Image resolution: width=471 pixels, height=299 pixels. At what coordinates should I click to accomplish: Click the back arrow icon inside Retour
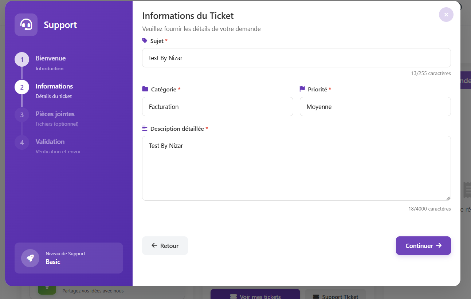pyautogui.click(x=154, y=245)
